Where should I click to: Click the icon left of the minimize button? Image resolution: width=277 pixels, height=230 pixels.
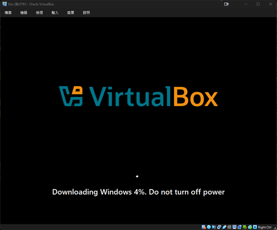point(226,4)
